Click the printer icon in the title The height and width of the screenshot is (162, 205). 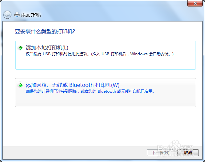click(x=17, y=15)
